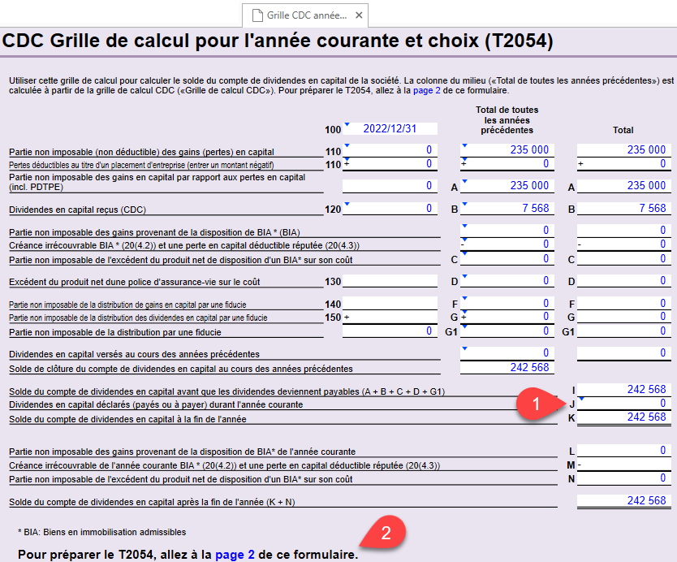Click the Total column header
The height and width of the screenshot is (562, 677).
click(x=623, y=130)
